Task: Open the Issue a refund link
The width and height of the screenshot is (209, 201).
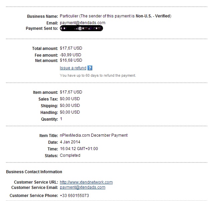Action: point(73,68)
